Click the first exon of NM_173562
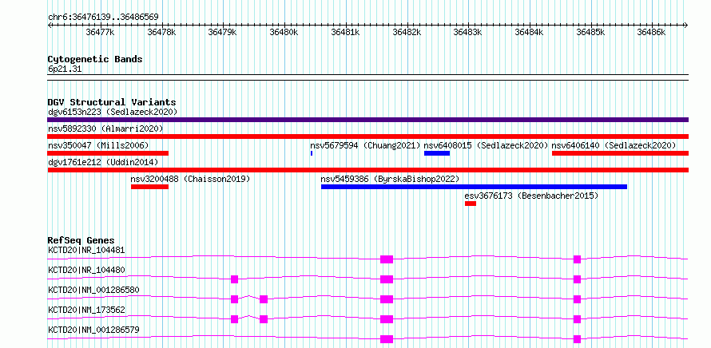Screen dimensions: 711x348 (x=234, y=319)
